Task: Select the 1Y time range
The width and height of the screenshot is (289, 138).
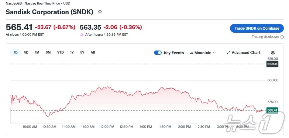Action: (72, 52)
